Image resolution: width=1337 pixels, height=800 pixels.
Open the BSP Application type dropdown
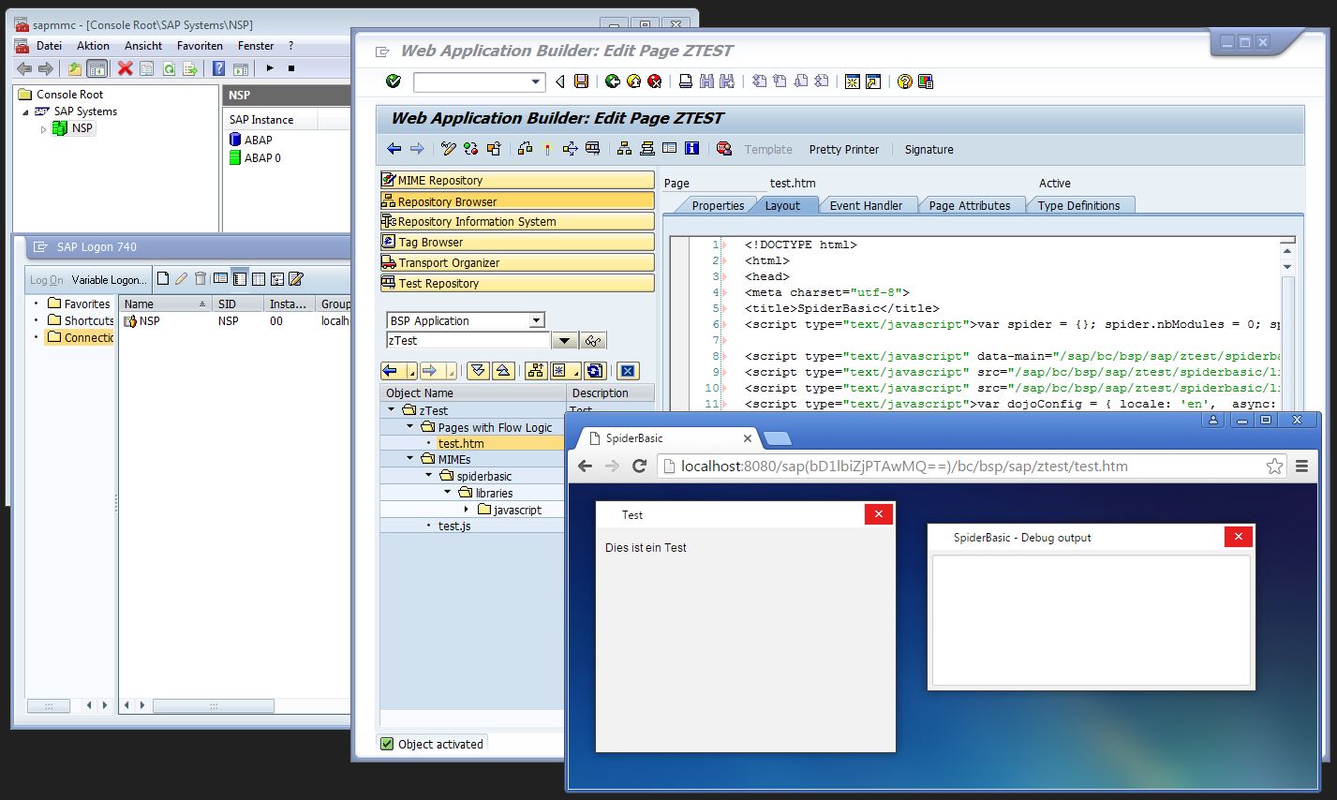point(537,320)
